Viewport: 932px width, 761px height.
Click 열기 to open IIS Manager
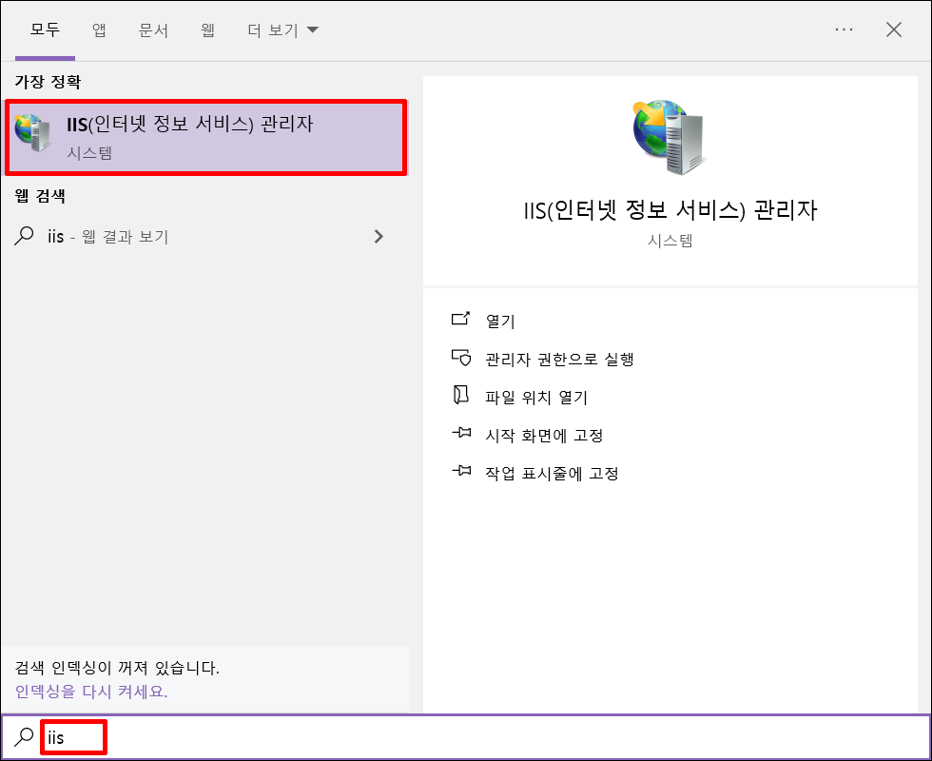coord(500,322)
